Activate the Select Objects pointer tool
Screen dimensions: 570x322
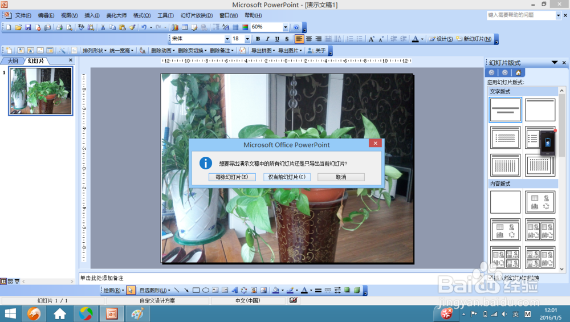pos(131,290)
